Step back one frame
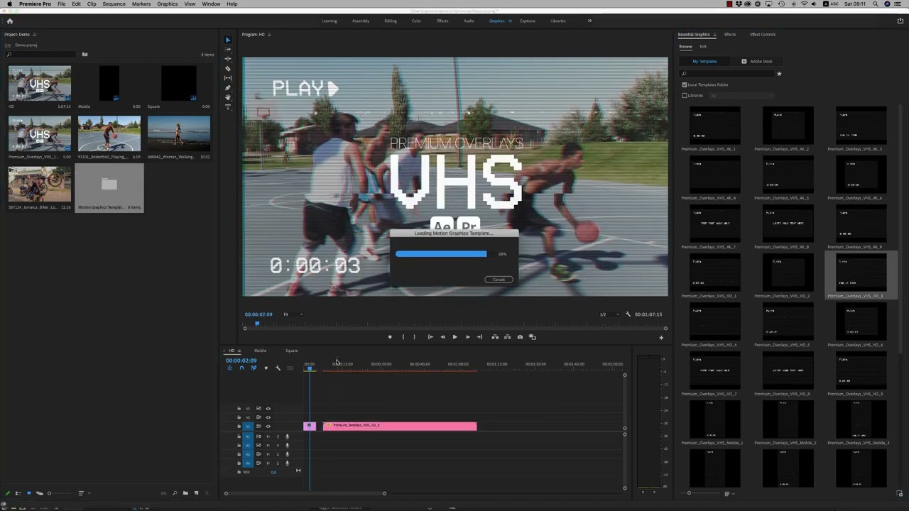909x511 pixels. [443, 337]
